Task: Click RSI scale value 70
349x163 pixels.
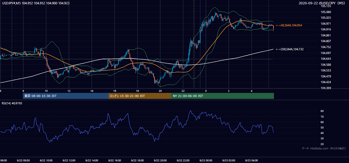Action: pyautogui.click(x=322, y=117)
